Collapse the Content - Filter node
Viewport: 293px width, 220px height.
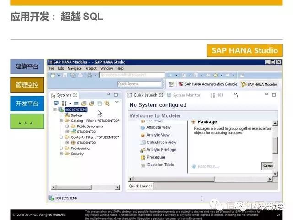[61, 137]
